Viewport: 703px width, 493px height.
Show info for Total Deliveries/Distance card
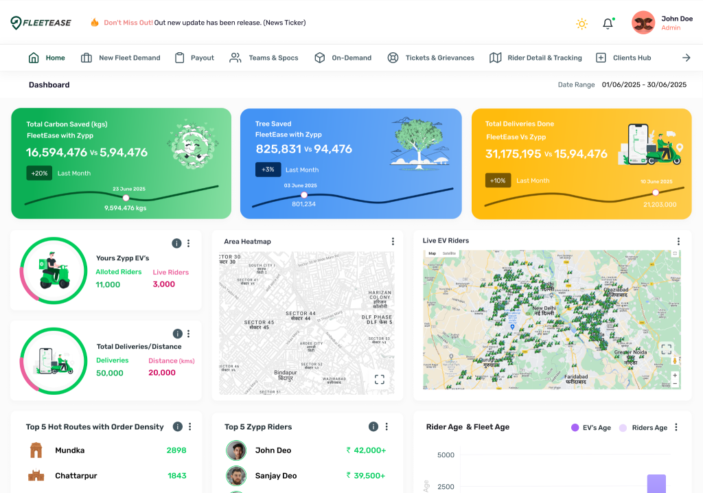[x=178, y=334]
